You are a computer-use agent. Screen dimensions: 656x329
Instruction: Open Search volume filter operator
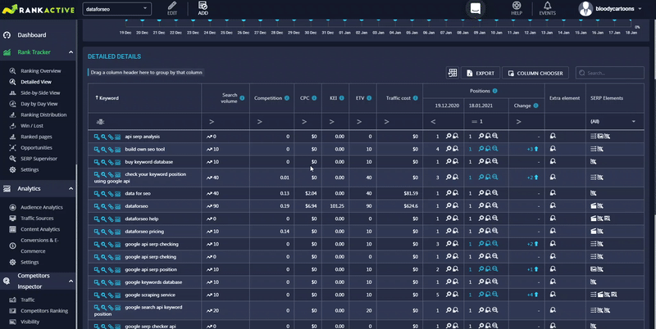pyautogui.click(x=212, y=121)
